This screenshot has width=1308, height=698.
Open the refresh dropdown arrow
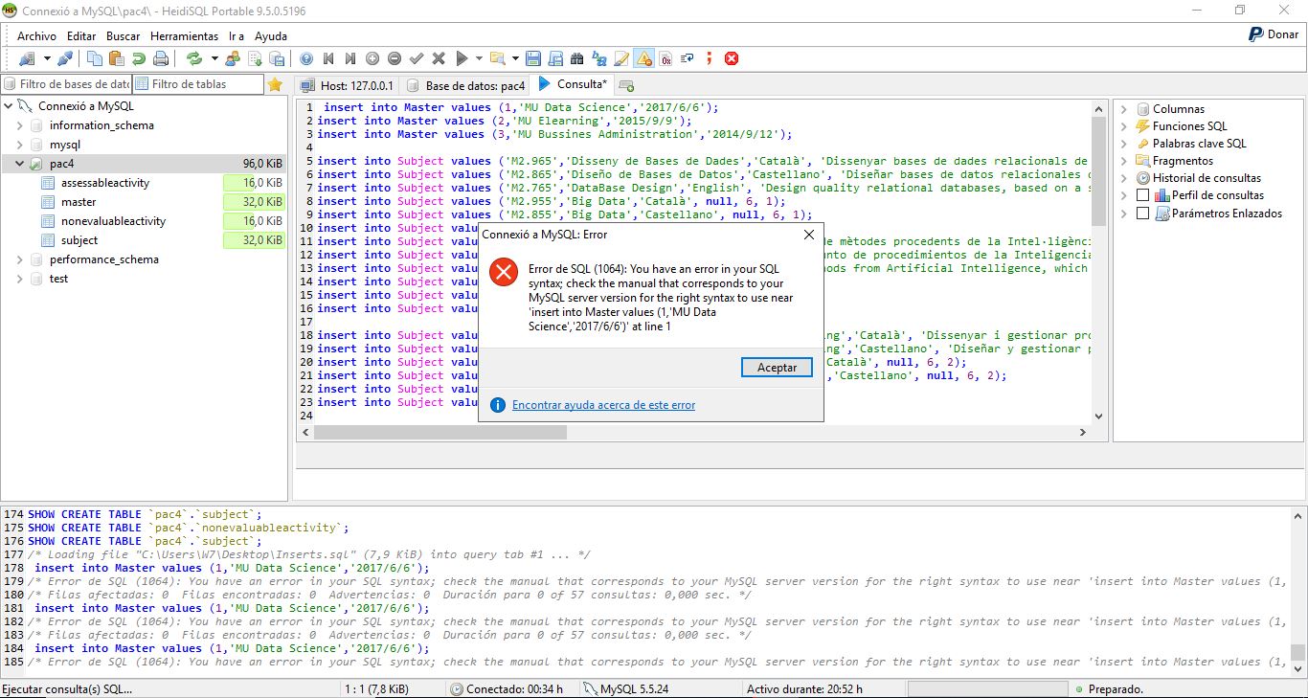[214, 58]
